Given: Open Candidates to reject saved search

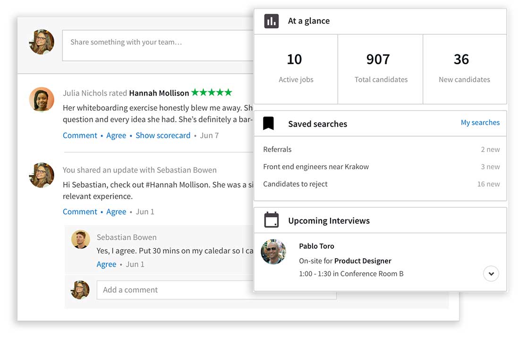Looking at the screenshot, I should click(295, 184).
